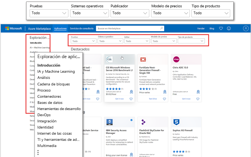Screen dimensions: 251x157
Task: Open FlashGrid SkyCluster for Oracle RAC title
Action: click(151, 132)
